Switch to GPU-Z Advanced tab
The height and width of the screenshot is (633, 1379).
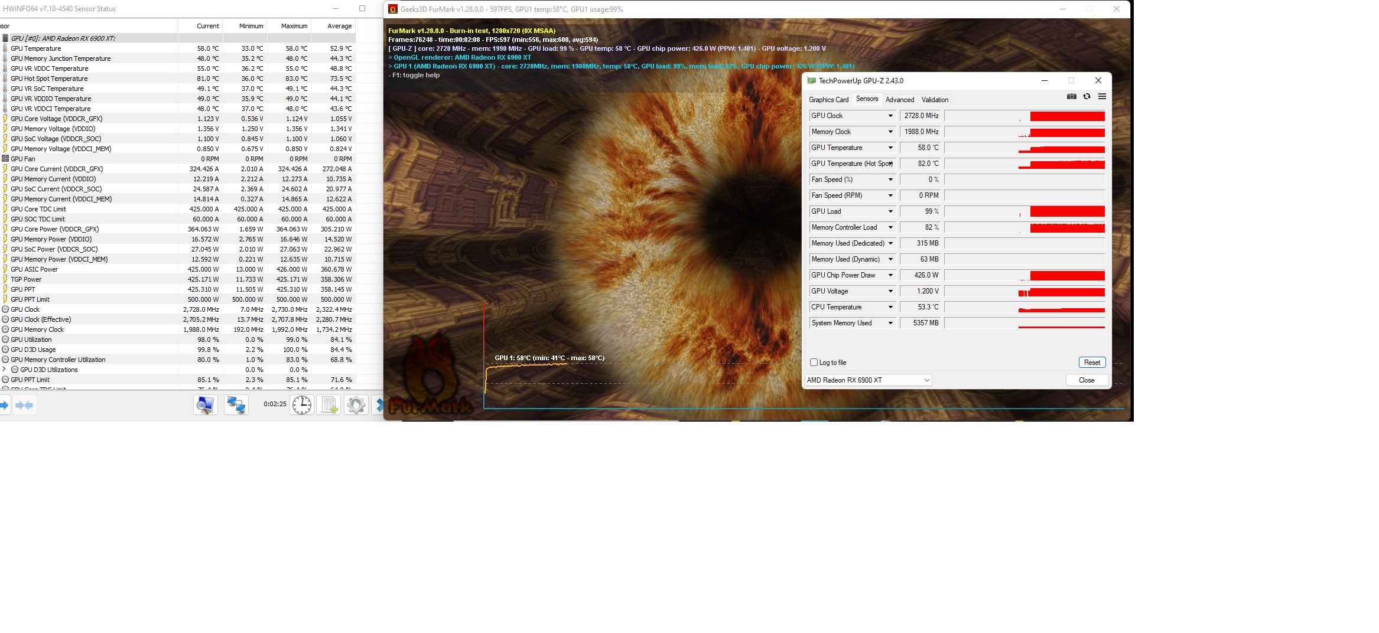click(900, 100)
